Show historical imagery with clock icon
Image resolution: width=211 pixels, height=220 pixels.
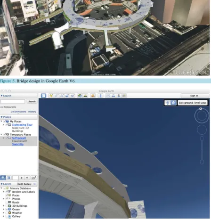point(80,96)
